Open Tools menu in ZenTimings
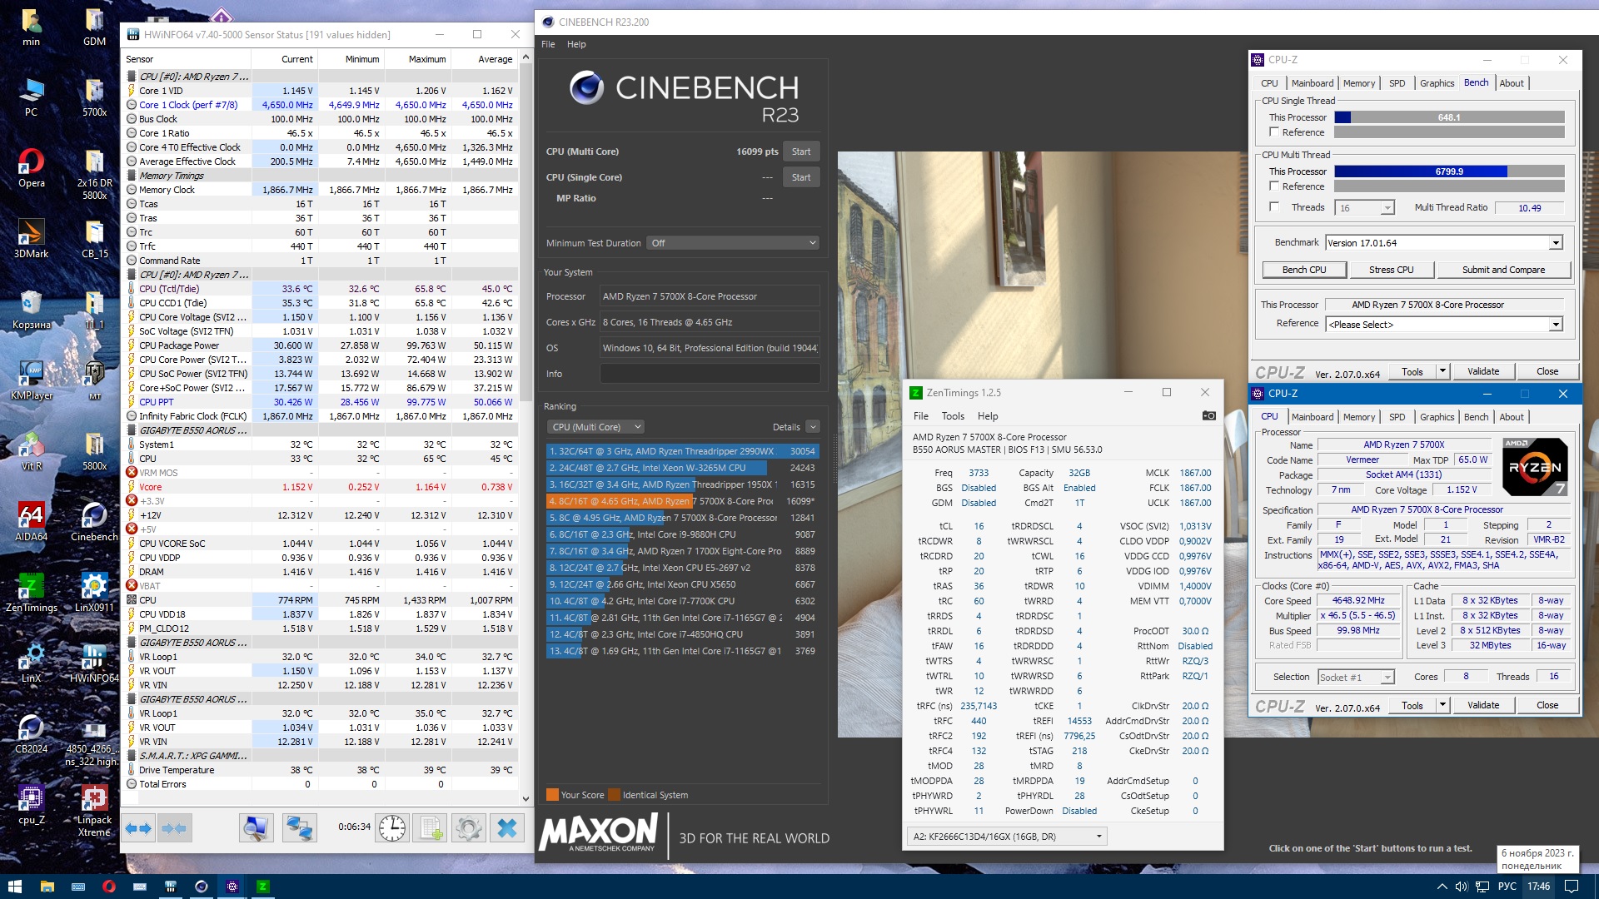1599x899 pixels. tap(952, 416)
